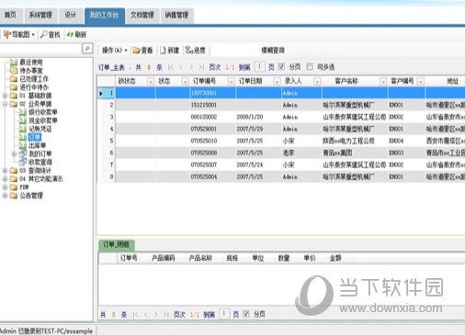This screenshot has height=335, width=465.
Task: Select row 1 indicator of order table
Action: (106, 93)
